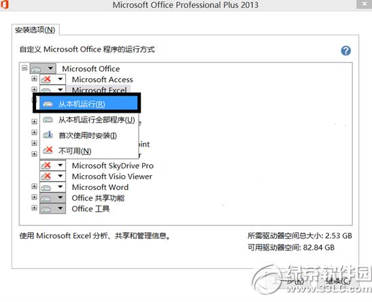Click the 所需驱动器空间总大小: 2.53 GB text
This screenshot has height=302, width=372.
coord(300,235)
